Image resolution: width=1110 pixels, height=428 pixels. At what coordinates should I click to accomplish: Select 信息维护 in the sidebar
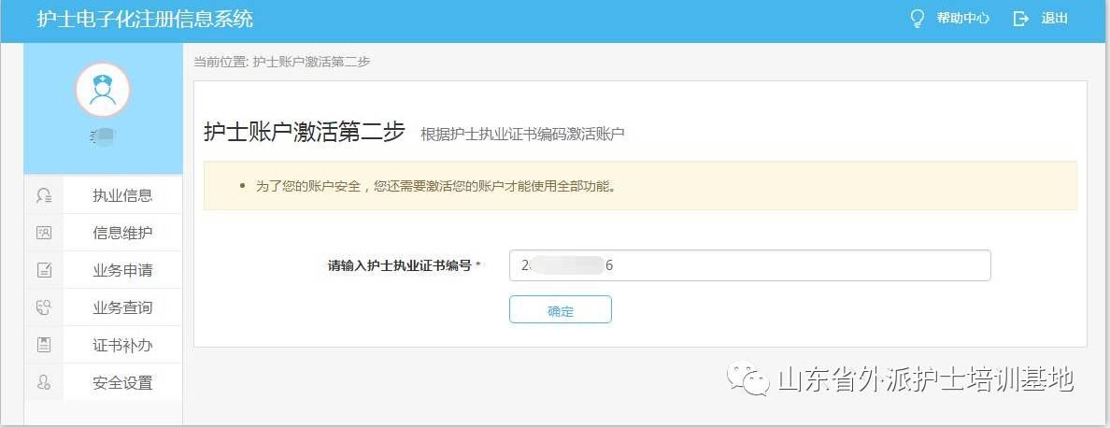[x=122, y=233]
